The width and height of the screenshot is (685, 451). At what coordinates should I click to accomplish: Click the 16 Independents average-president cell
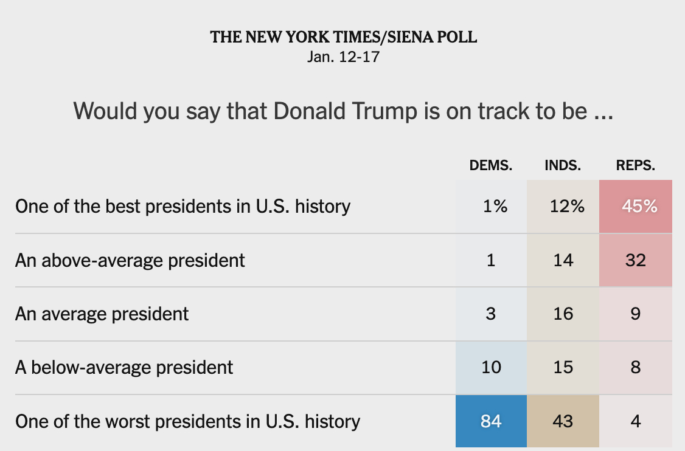pyautogui.click(x=563, y=314)
